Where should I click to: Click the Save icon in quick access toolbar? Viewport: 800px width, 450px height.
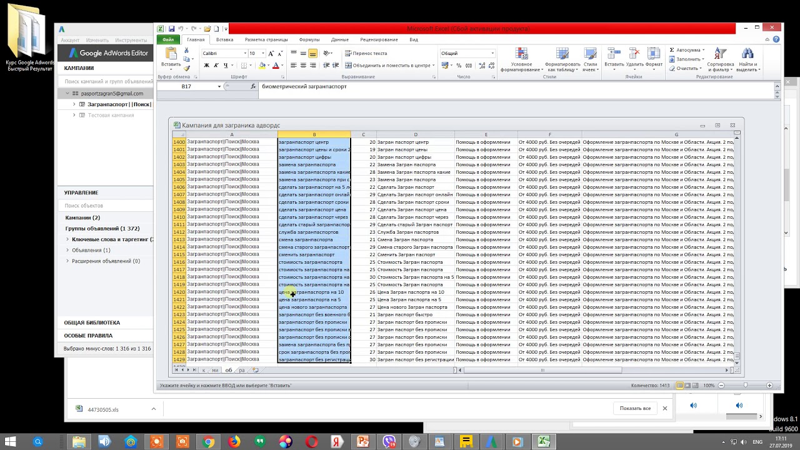click(x=171, y=29)
